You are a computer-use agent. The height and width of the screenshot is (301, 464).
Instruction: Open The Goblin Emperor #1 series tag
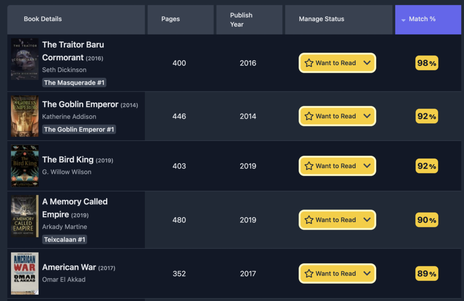pyautogui.click(x=79, y=129)
